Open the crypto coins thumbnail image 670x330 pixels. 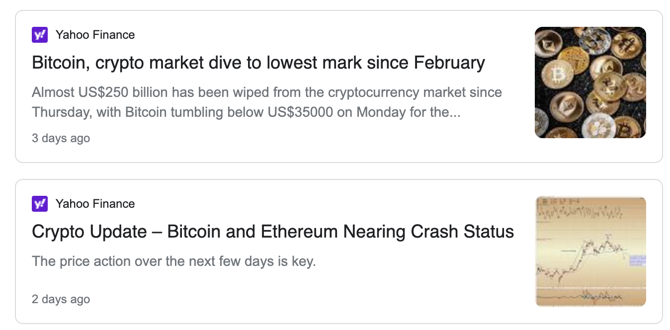pyautogui.click(x=590, y=82)
